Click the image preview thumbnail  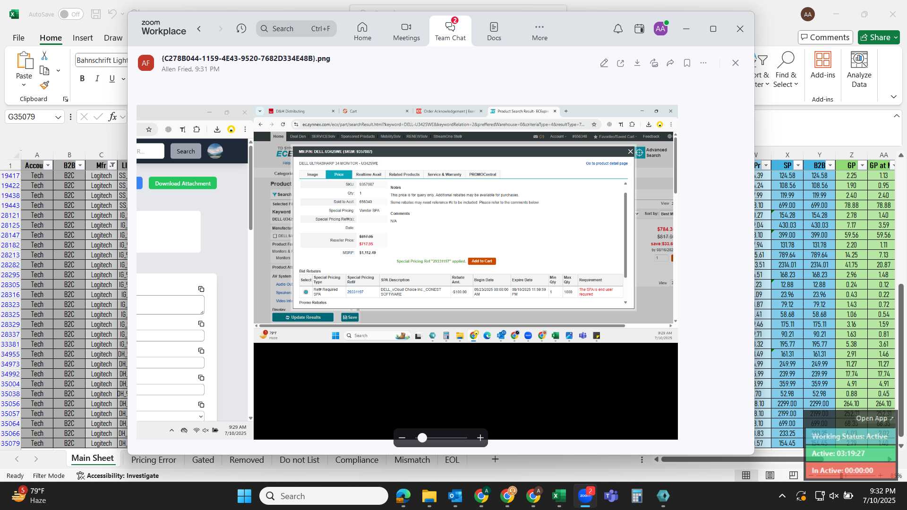(407, 272)
